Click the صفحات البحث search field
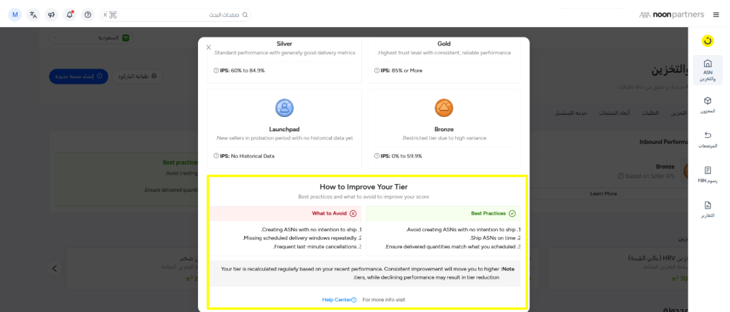Screen dimensions: 730x312 click(x=180, y=15)
